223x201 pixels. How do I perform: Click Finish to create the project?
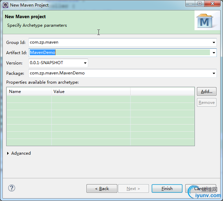pos(167,189)
